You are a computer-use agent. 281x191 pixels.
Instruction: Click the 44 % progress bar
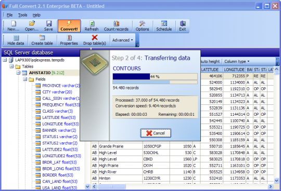pyautogui.click(x=155, y=76)
